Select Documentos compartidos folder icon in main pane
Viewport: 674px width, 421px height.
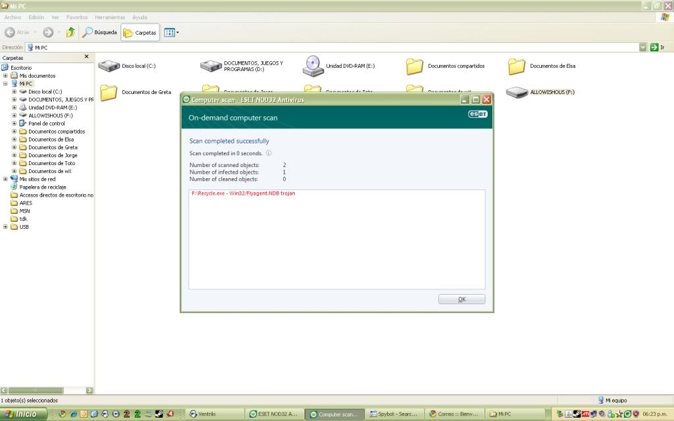click(x=415, y=66)
